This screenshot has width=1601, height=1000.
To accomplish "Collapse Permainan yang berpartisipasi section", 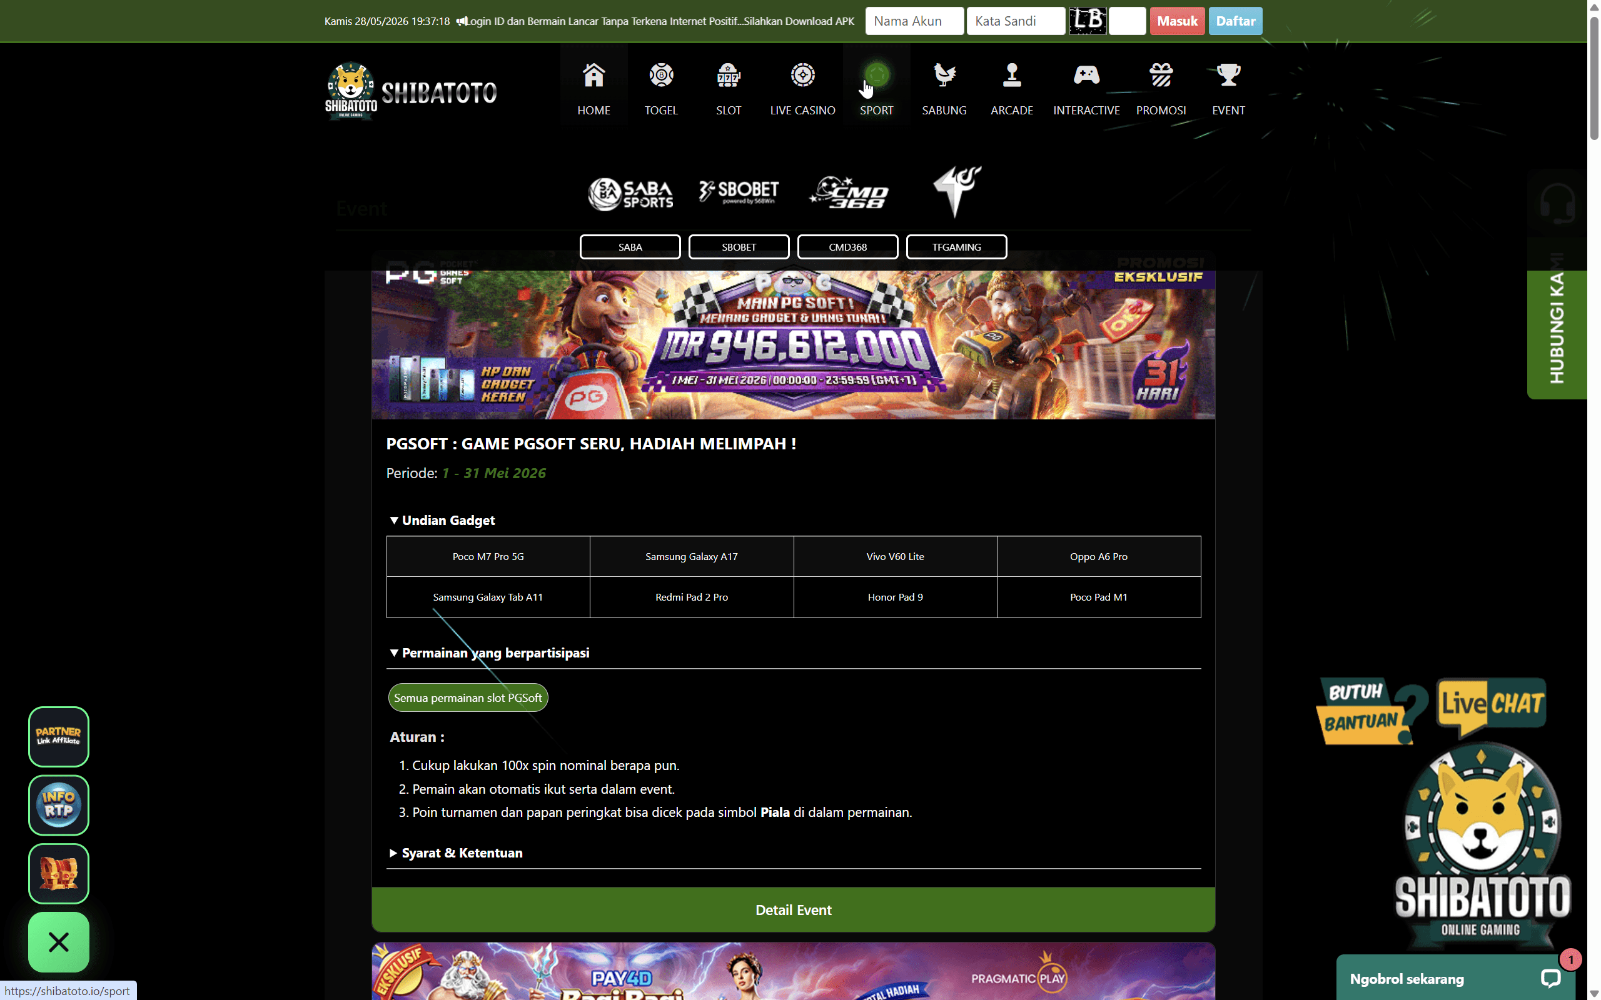I will [490, 652].
